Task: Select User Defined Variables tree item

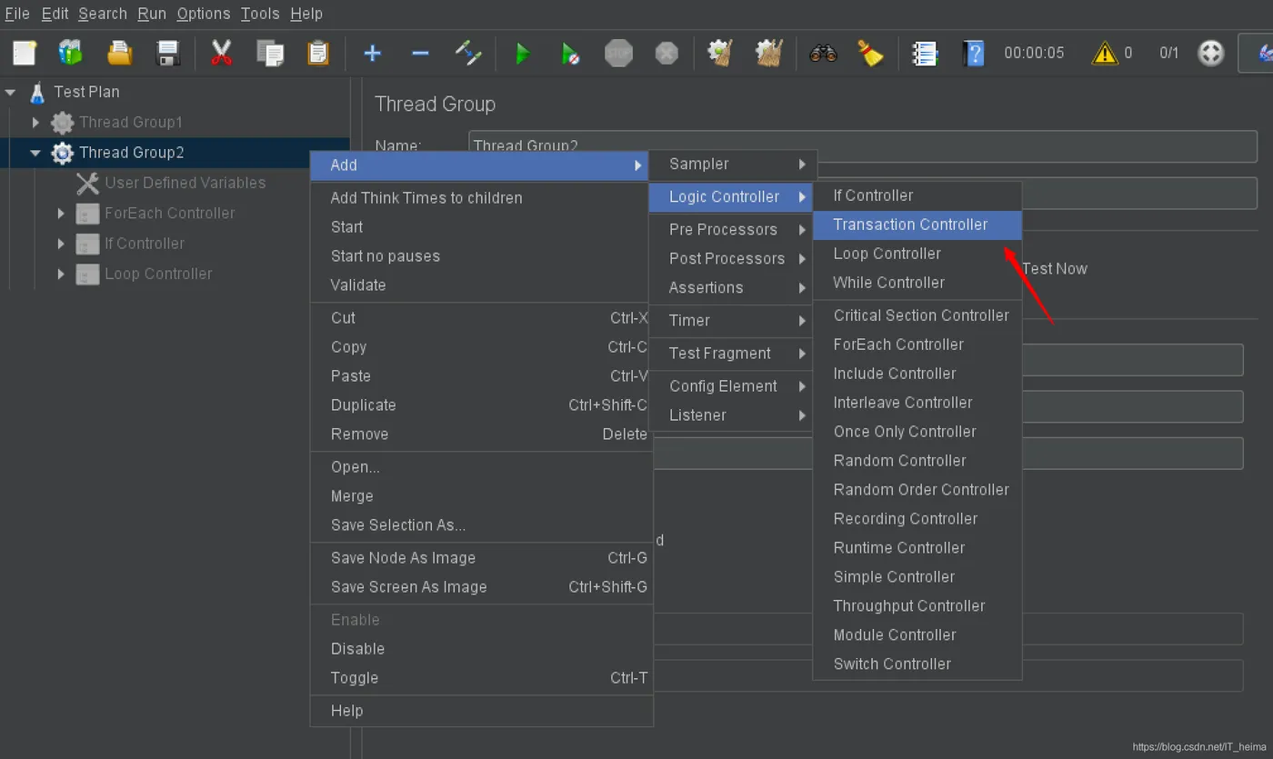Action: coord(185,183)
